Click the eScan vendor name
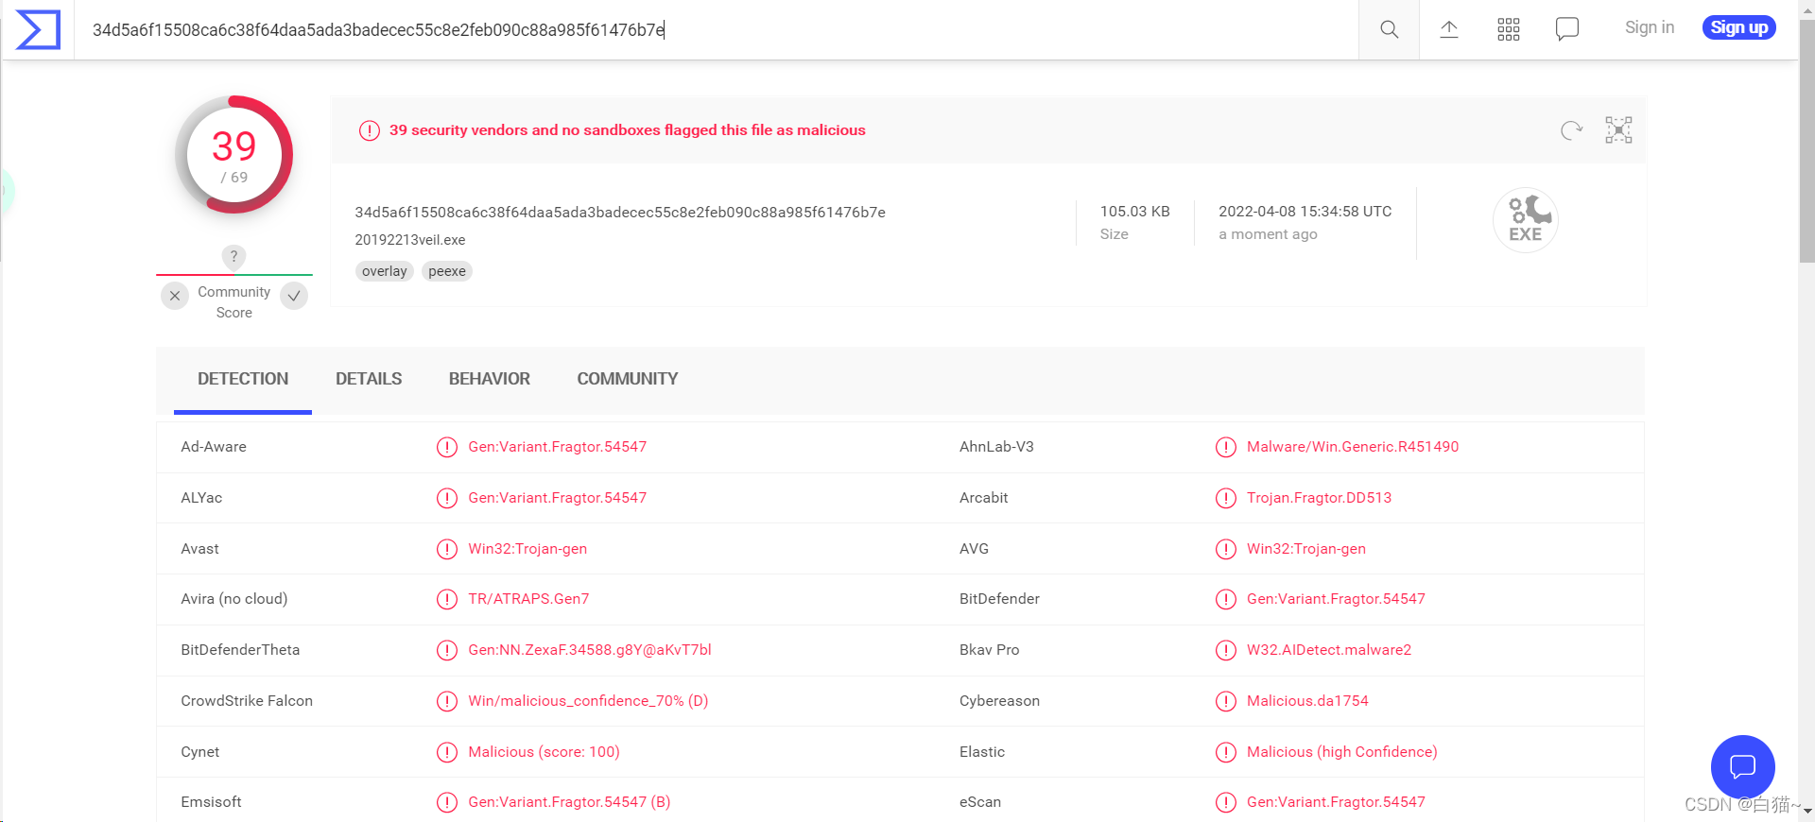Viewport: 1815px width, 822px height. point(980,802)
